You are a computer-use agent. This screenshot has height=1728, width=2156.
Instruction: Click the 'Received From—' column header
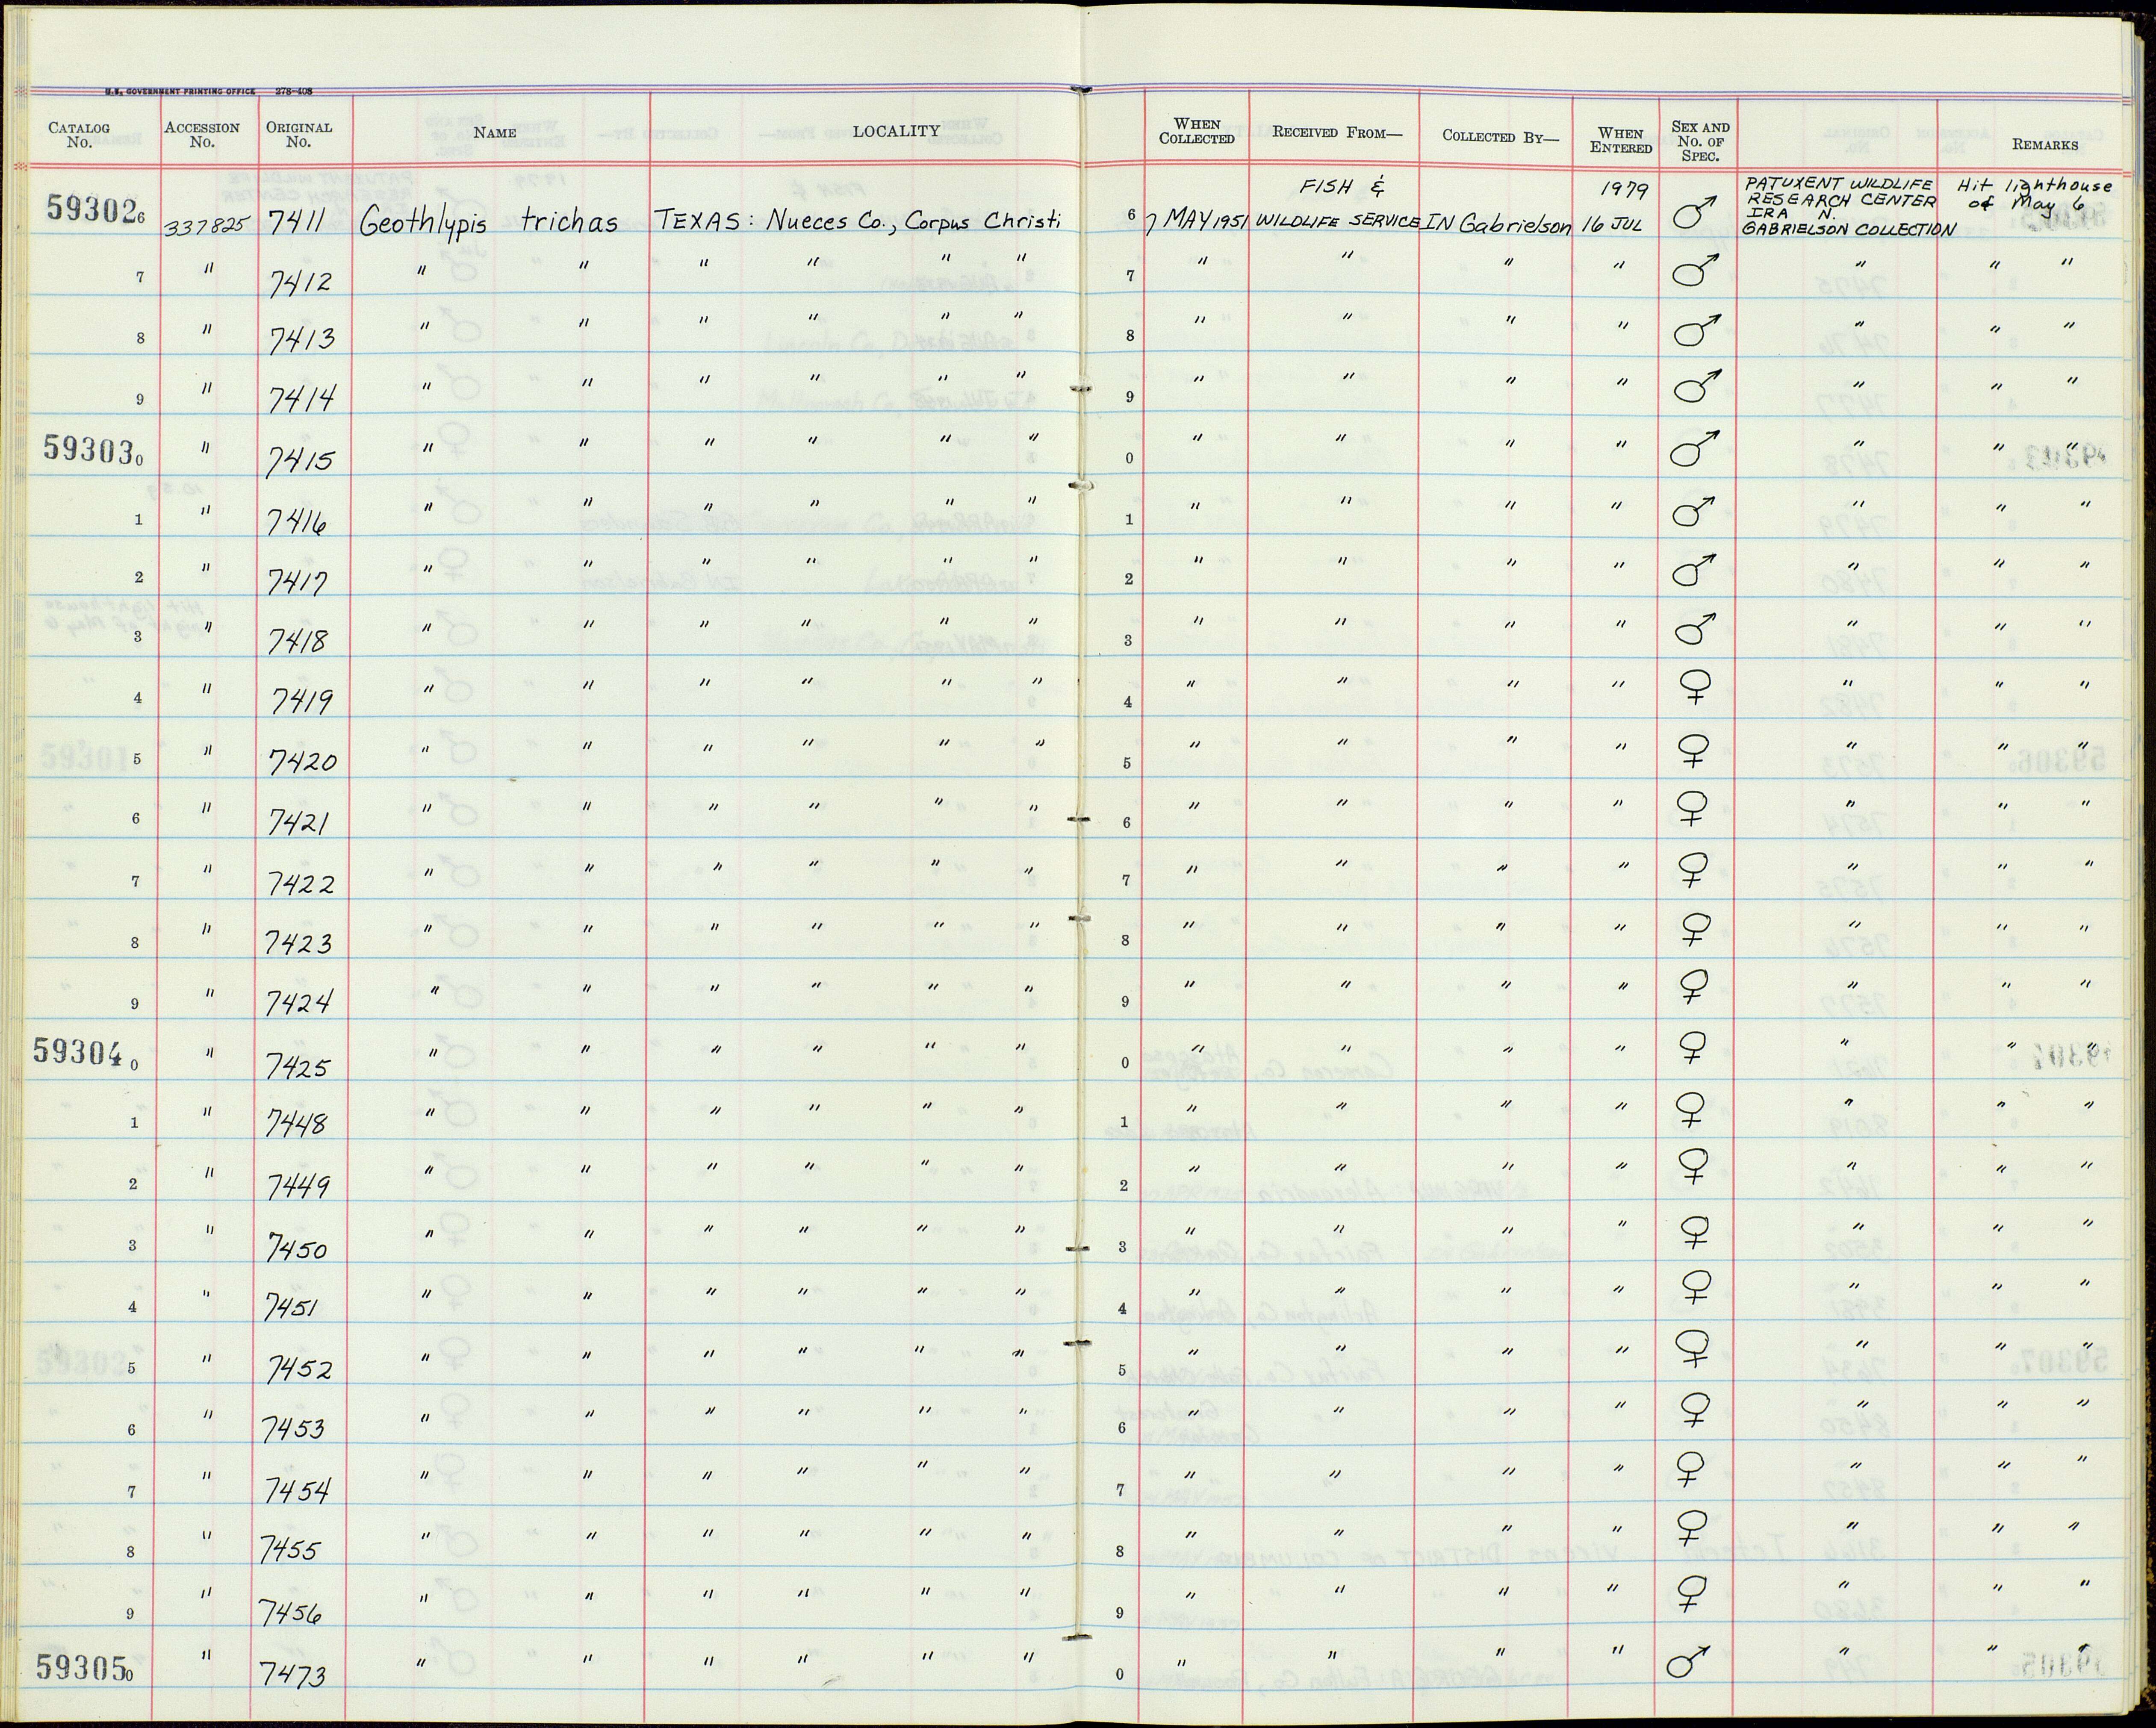point(1337,132)
